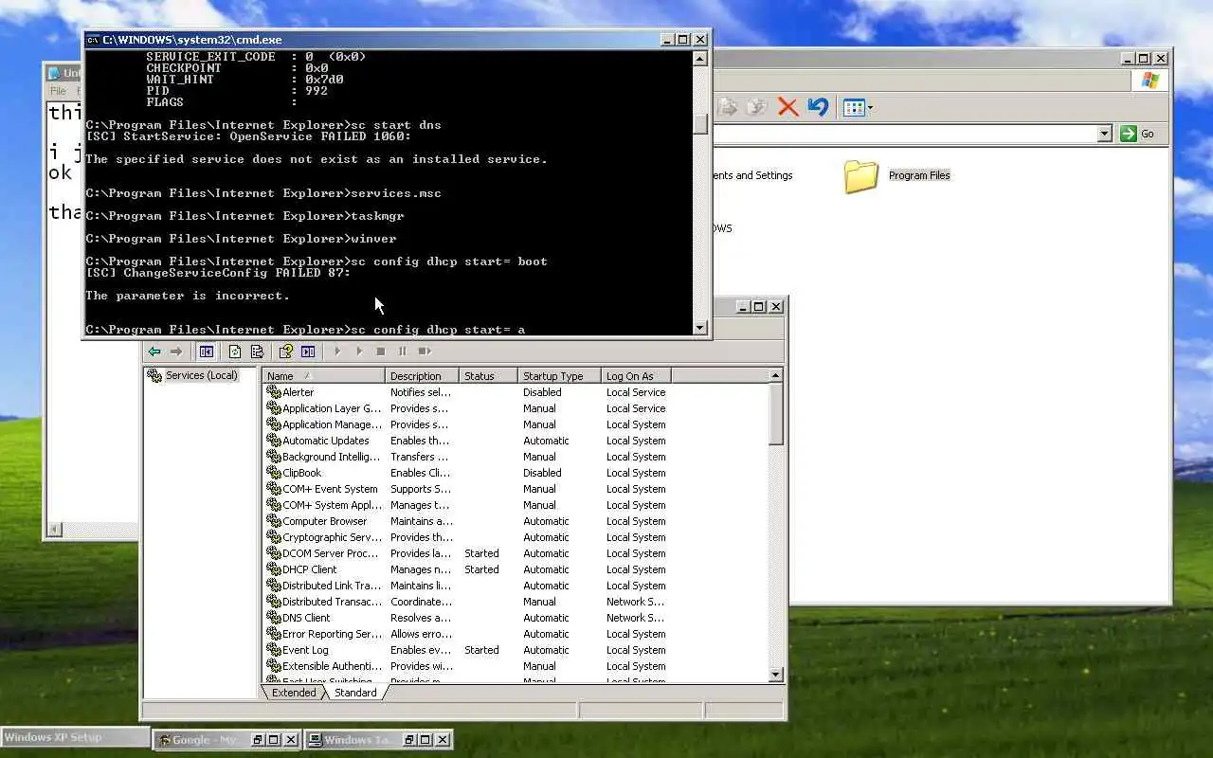Click the Pause Service icon
Screen dimensions: 1213x758
tap(403, 352)
